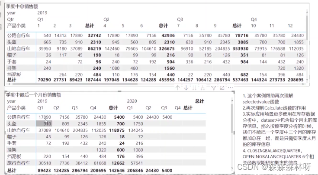
Task: Enter focus mode for the visual
Action: 222,87
